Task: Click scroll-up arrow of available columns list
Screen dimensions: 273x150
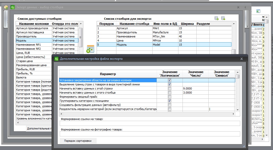Action: pyautogui.click(x=80, y=24)
